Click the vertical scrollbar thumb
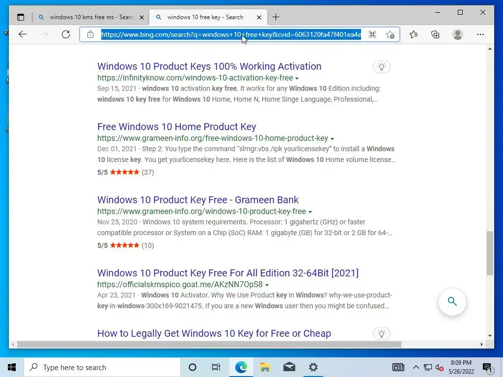This screenshot has height=377, width=503. pyautogui.click(x=490, y=253)
